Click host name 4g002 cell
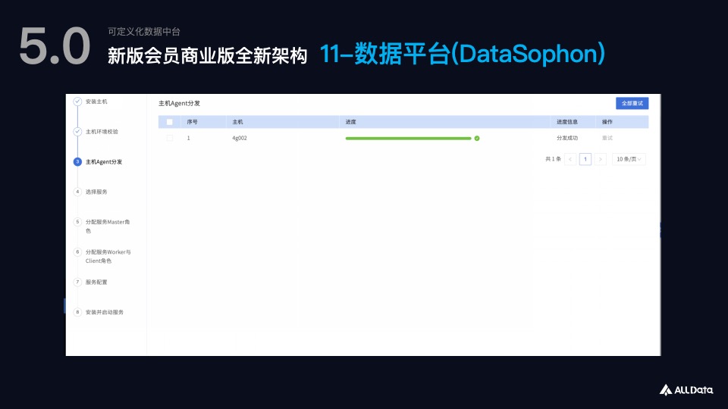 [x=240, y=138]
